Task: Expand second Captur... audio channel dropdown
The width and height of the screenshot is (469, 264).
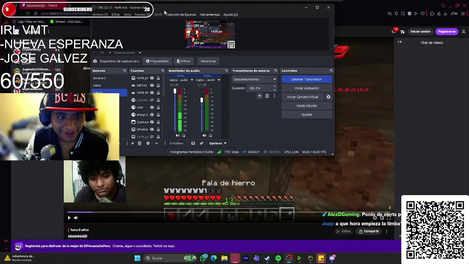Action: (219, 80)
